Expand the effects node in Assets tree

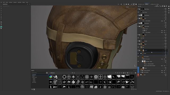point(32,80)
